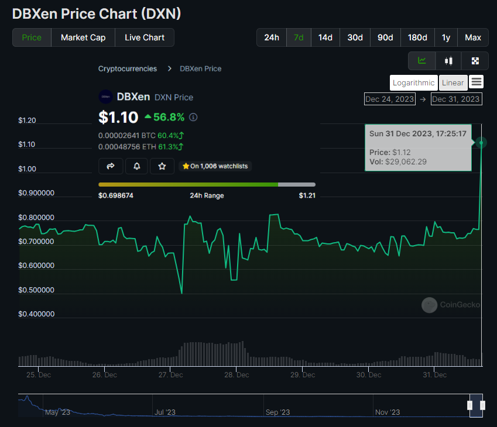Enable Logarithmic scale
Screen dimensions: 497x427
tap(414, 82)
